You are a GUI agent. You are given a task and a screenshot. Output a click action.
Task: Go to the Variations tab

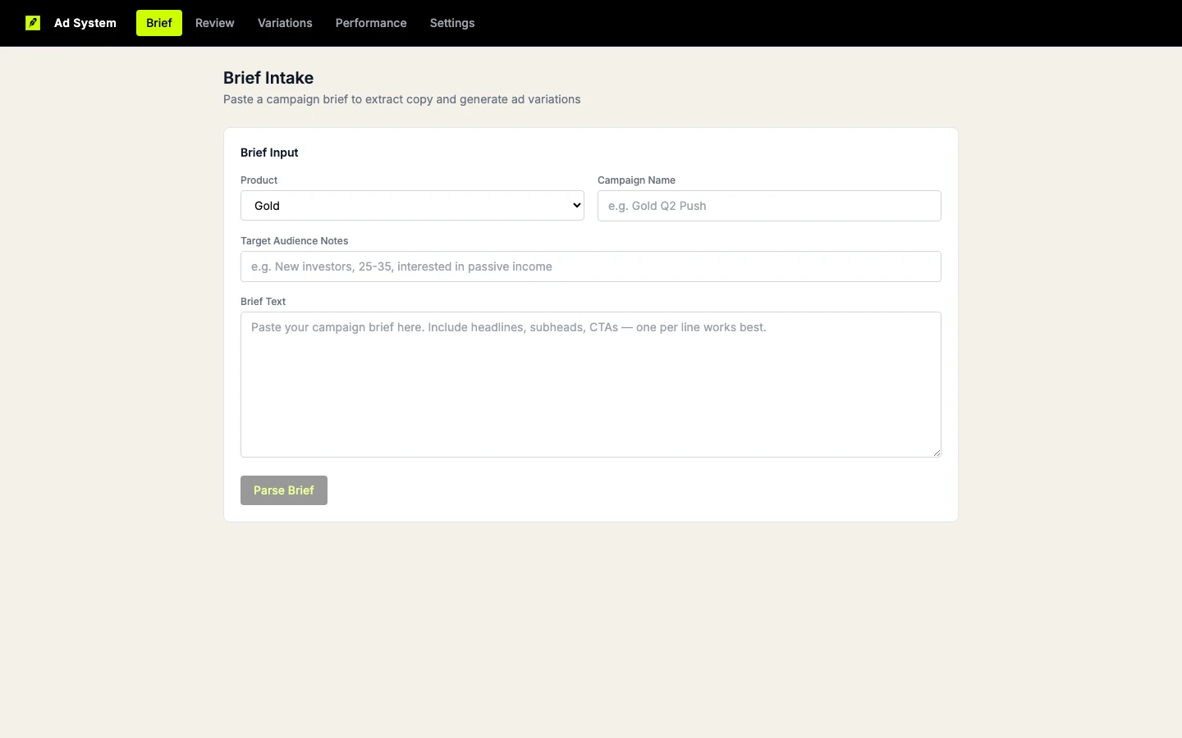(x=285, y=23)
